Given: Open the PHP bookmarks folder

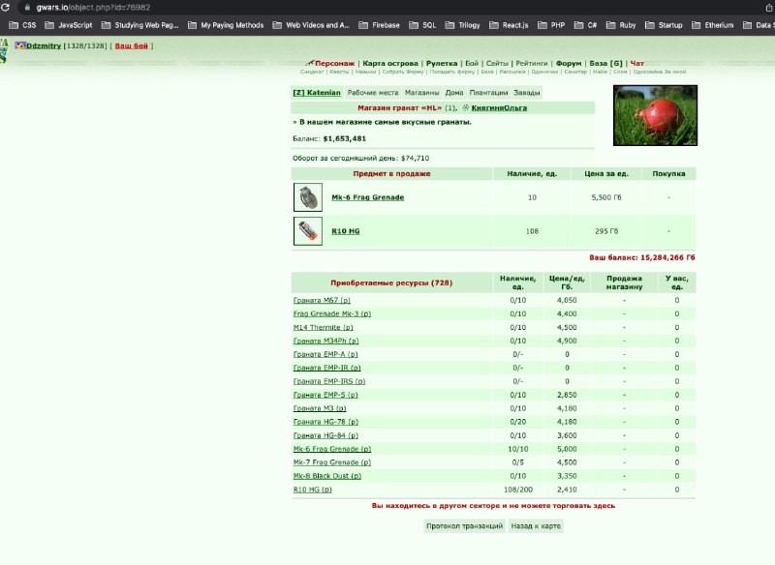Looking at the screenshot, I should (x=551, y=25).
